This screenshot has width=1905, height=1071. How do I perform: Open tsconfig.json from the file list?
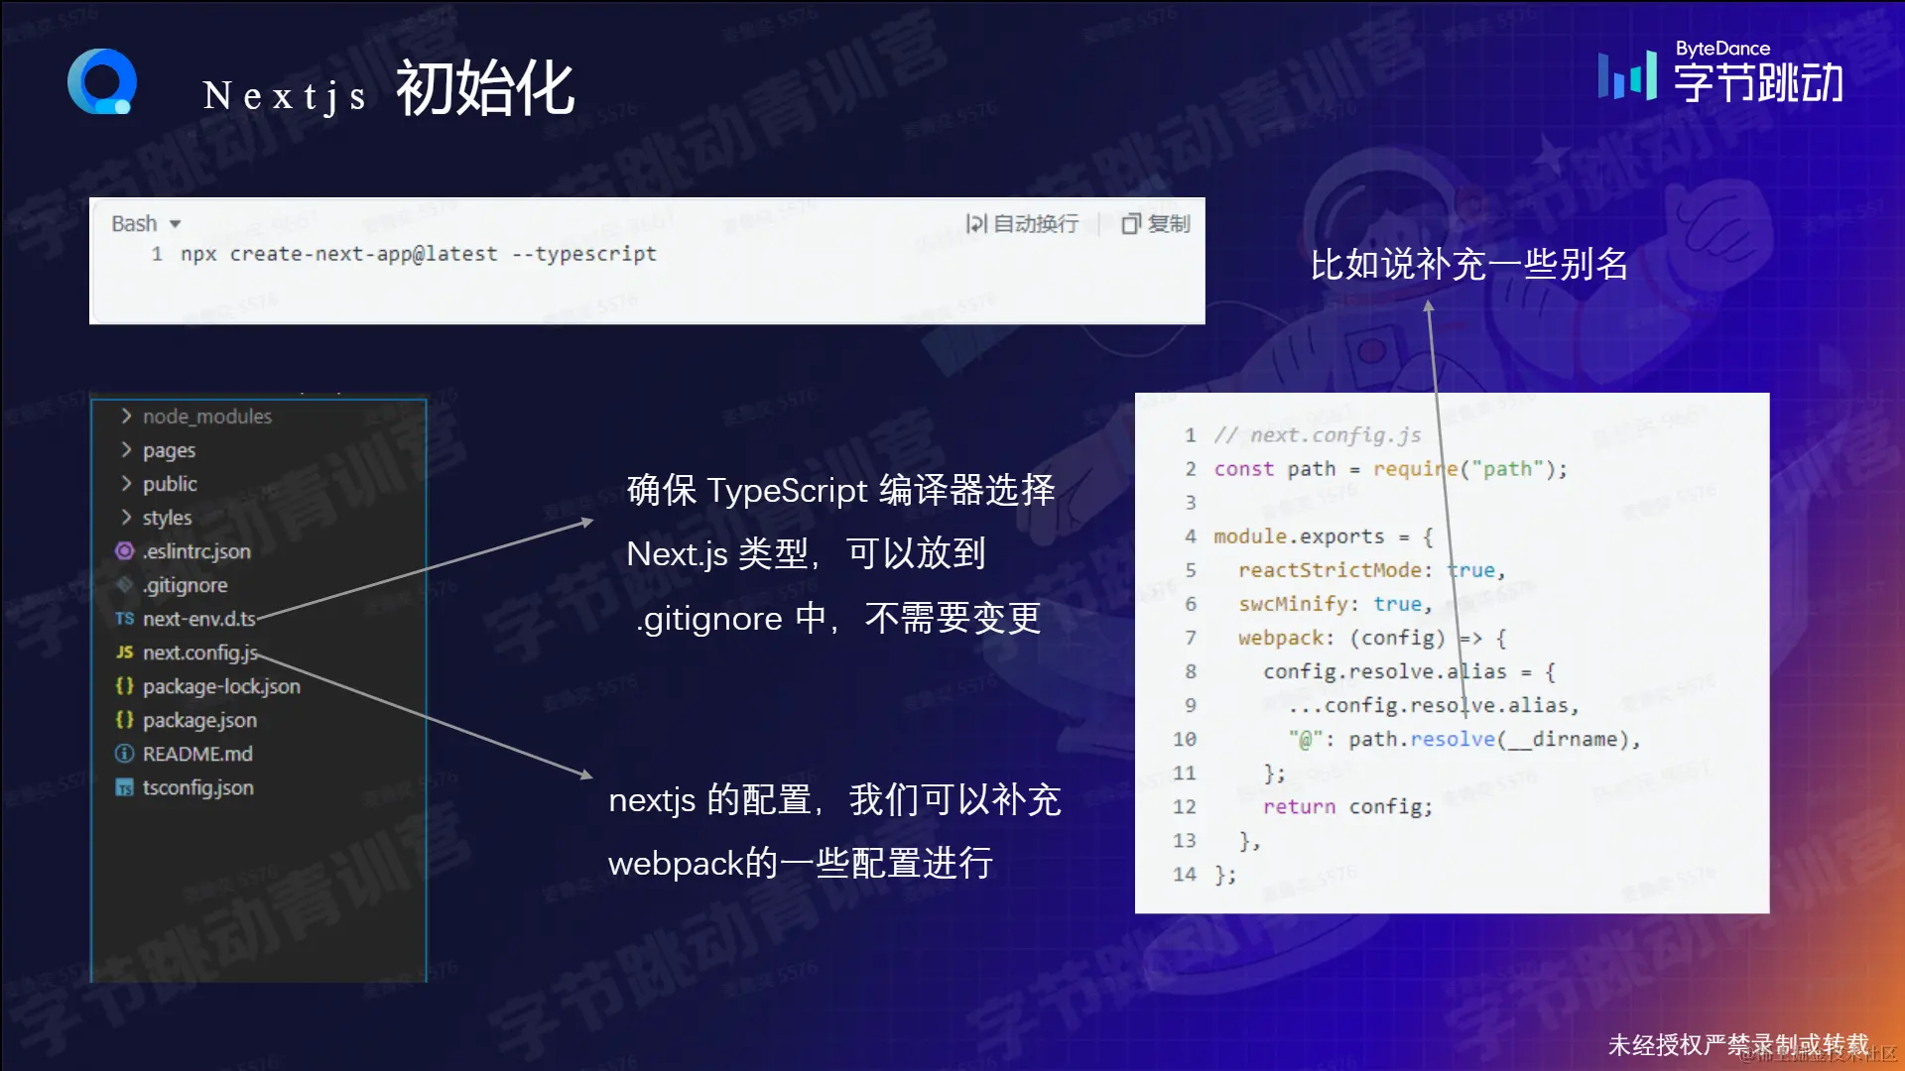pyautogui.click(x=197, y=787)
